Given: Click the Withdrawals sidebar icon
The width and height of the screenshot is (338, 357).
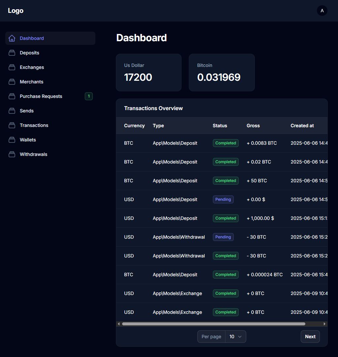Looking at the screenshot, I should click(x=12, y=154).
